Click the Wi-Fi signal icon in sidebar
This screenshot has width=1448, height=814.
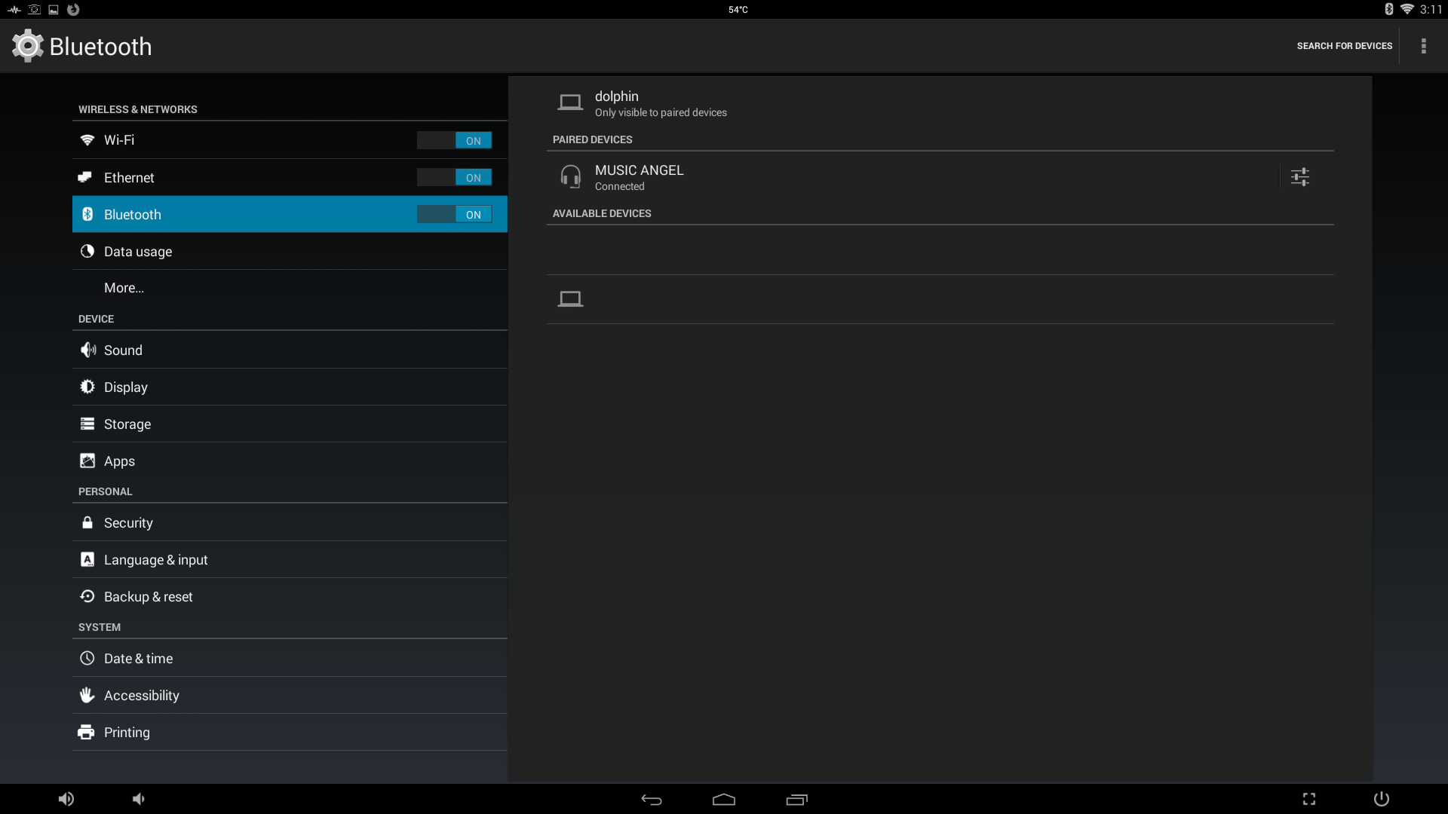point(87,140)
